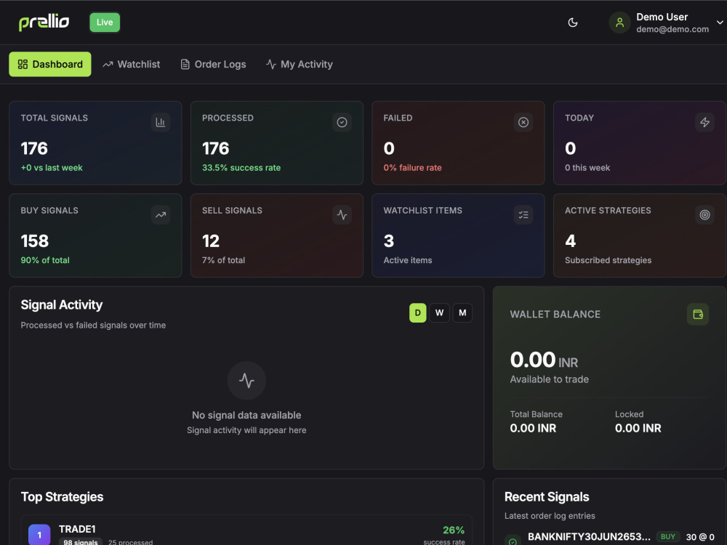
Task: Select the W weekly range toggle
Action: pyautogui.click(x=440, y=312)
